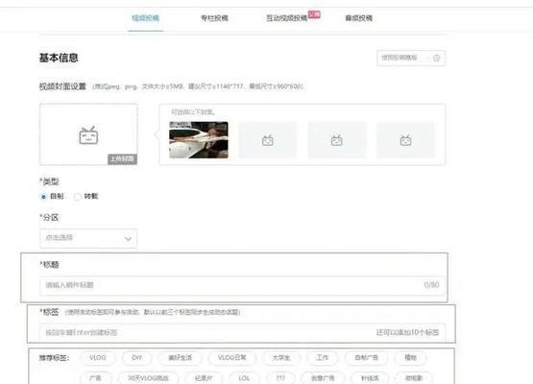Screen dimensions: 533x384
Task: Click the 上传封面 button
Action: point(122,159)
